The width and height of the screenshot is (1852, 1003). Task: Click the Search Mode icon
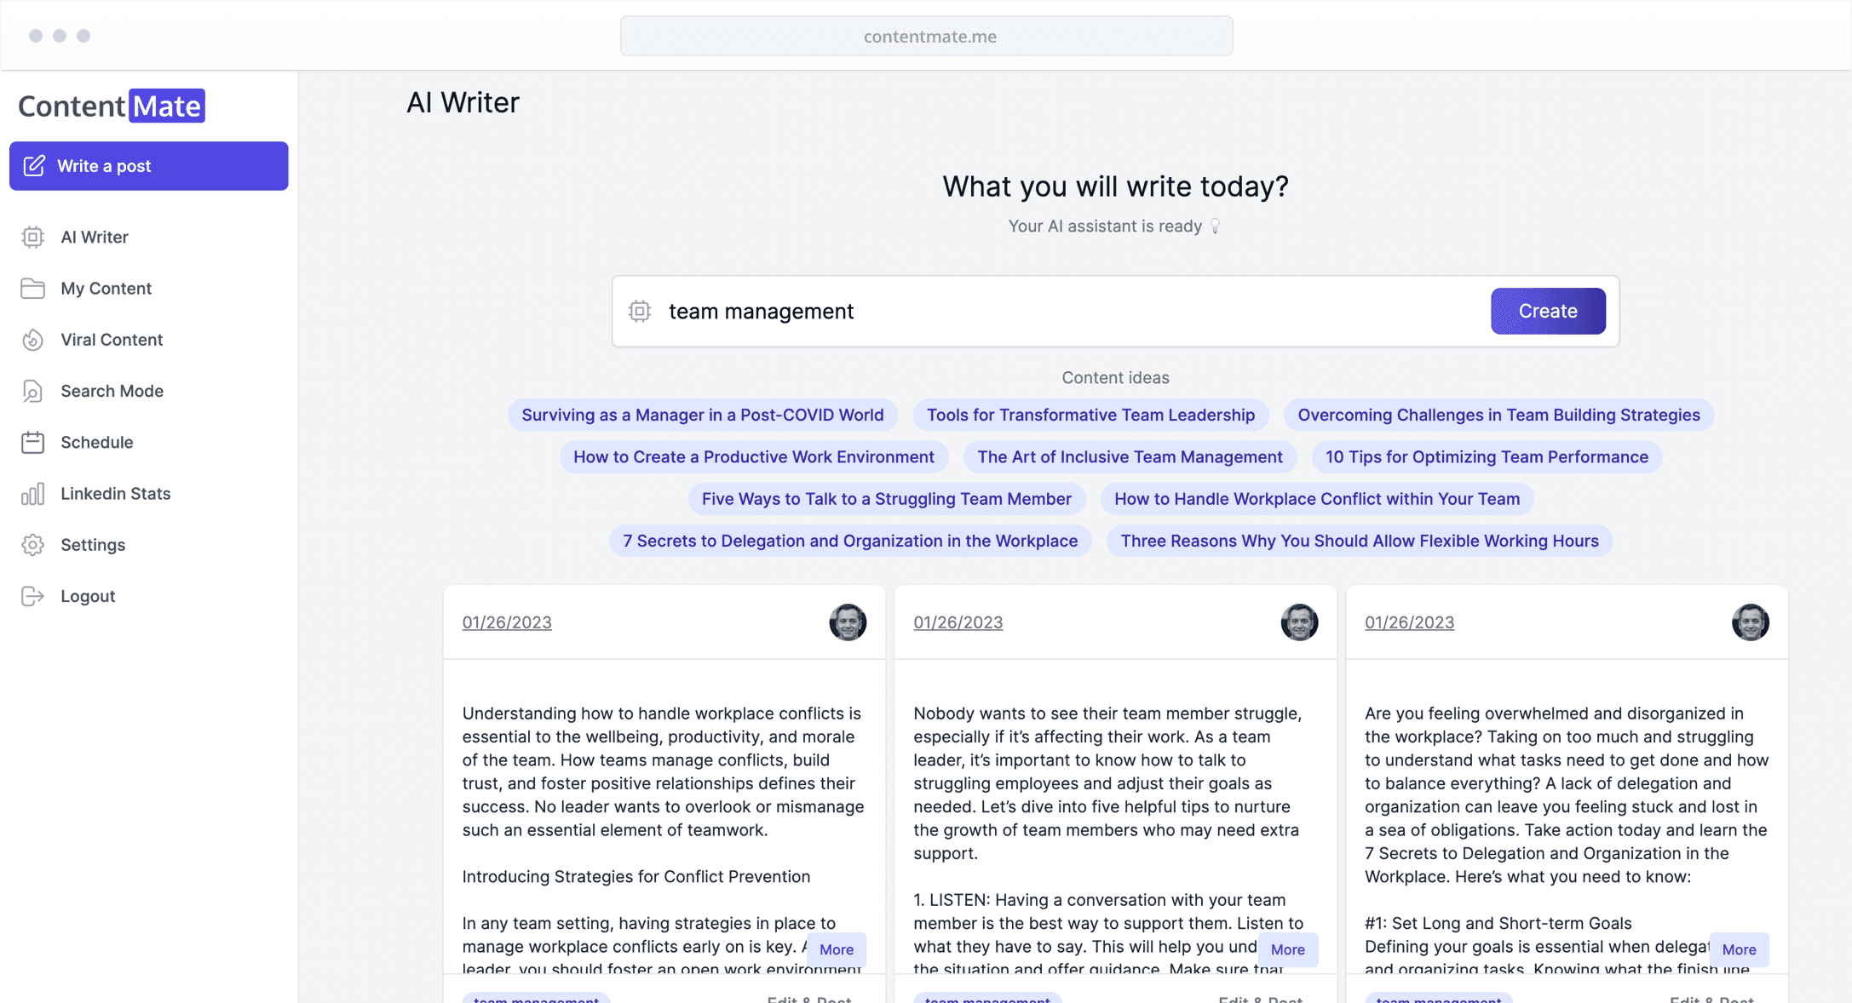coord(32,391)
